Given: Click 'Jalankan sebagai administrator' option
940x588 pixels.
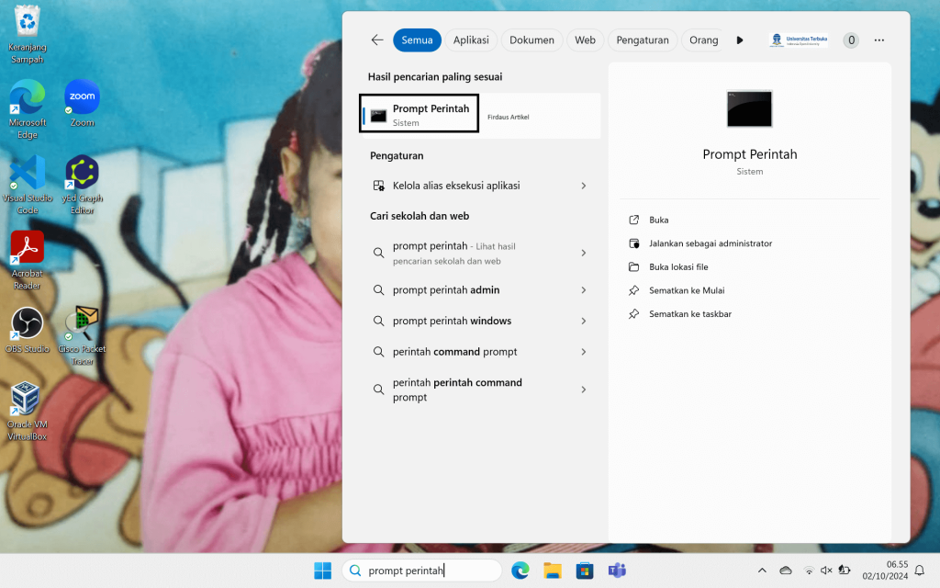Looking at the screenshot, I should (710, 243).
